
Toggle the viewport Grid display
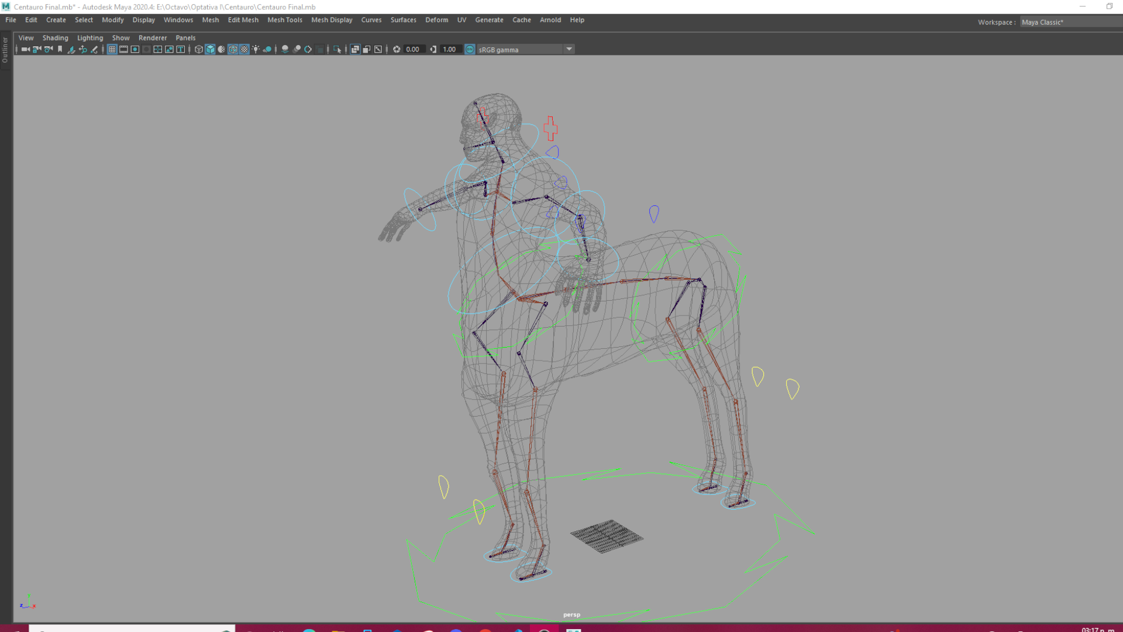point(112,50)
